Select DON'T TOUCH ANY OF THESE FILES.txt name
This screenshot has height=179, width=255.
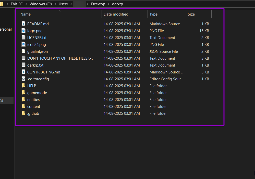pyautogui.click(x=60, y=58)
